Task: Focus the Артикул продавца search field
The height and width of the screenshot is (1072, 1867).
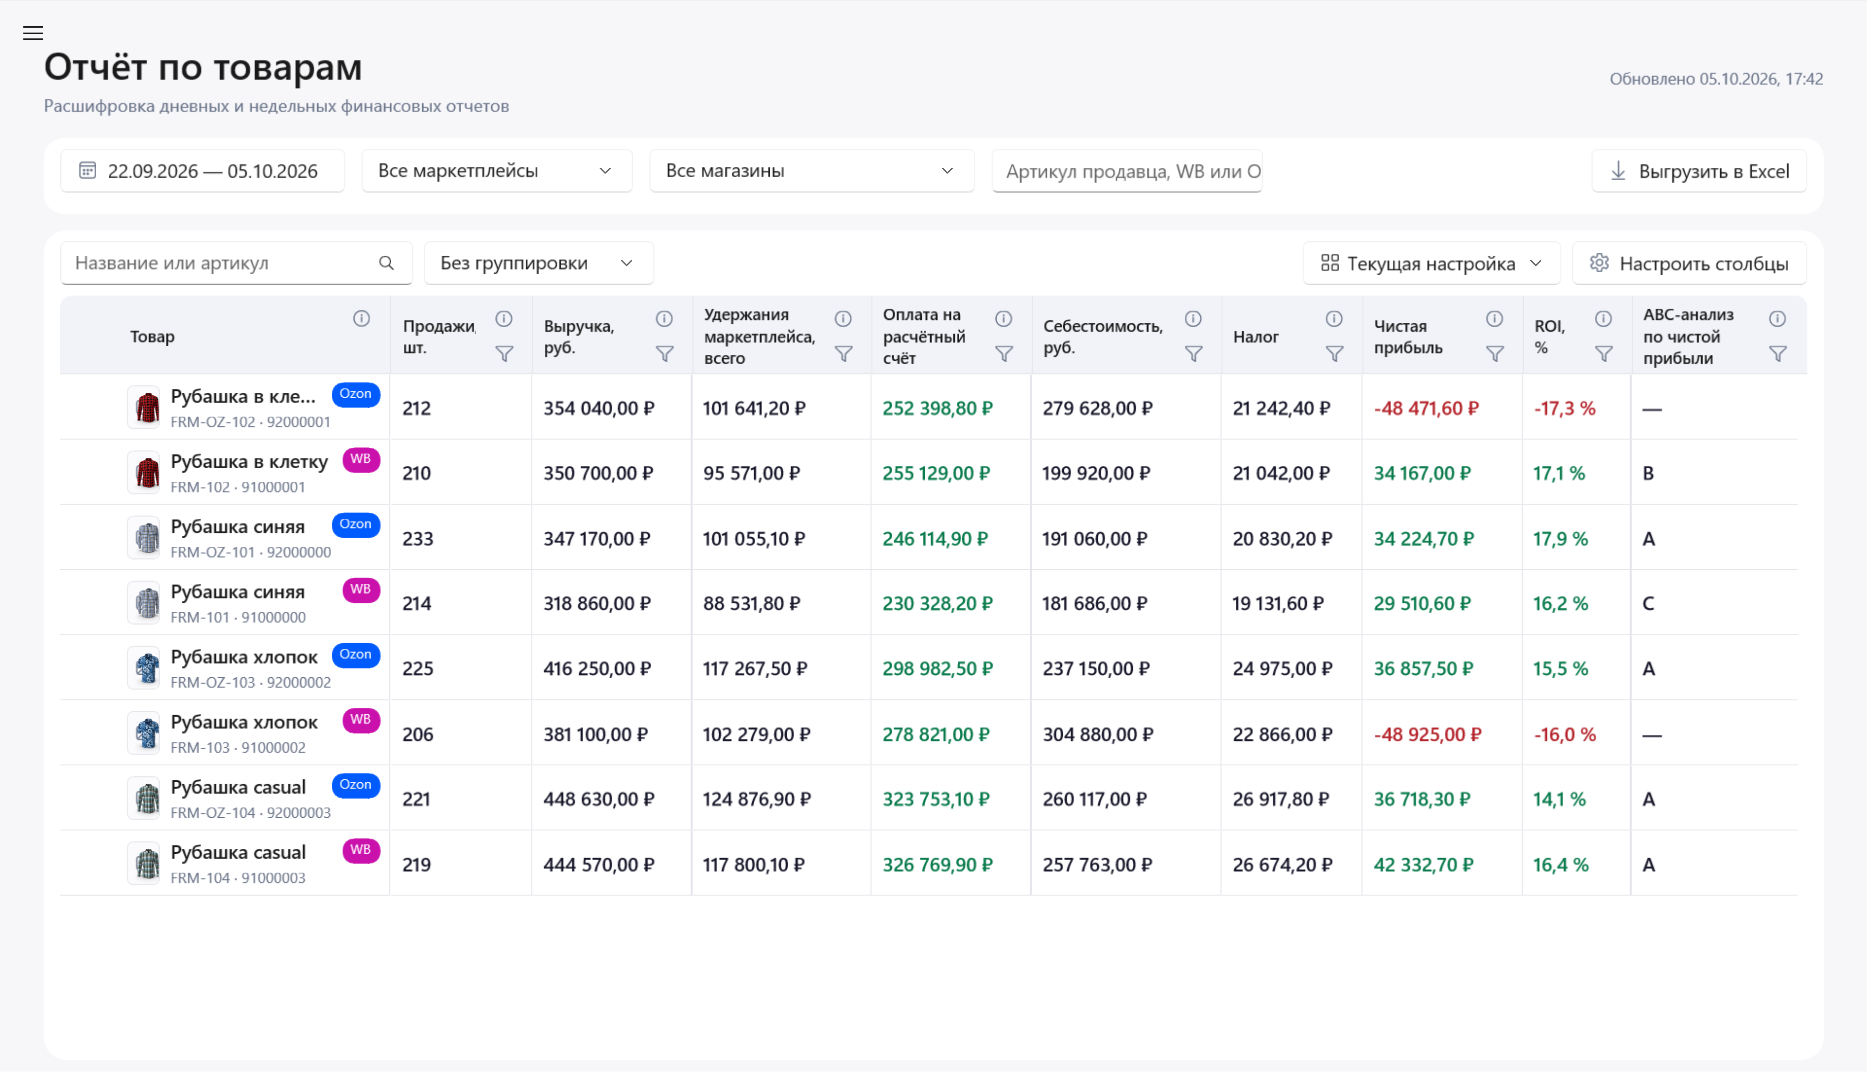Action: (1127, 171)
